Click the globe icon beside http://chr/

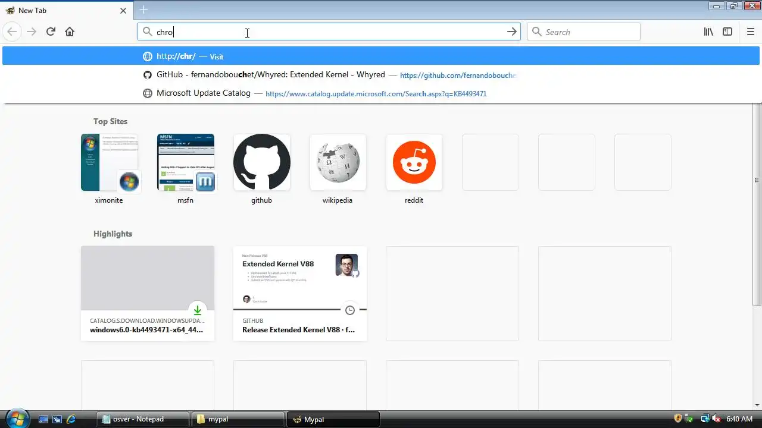[148, 56]
